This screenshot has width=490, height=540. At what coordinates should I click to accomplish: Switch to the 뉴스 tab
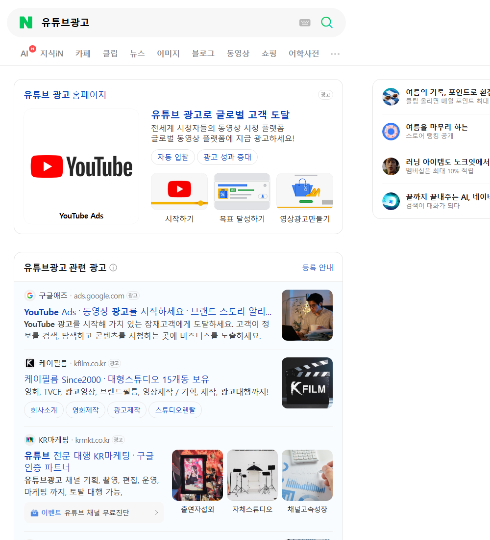pyautogui.click(x=137, y=54)
